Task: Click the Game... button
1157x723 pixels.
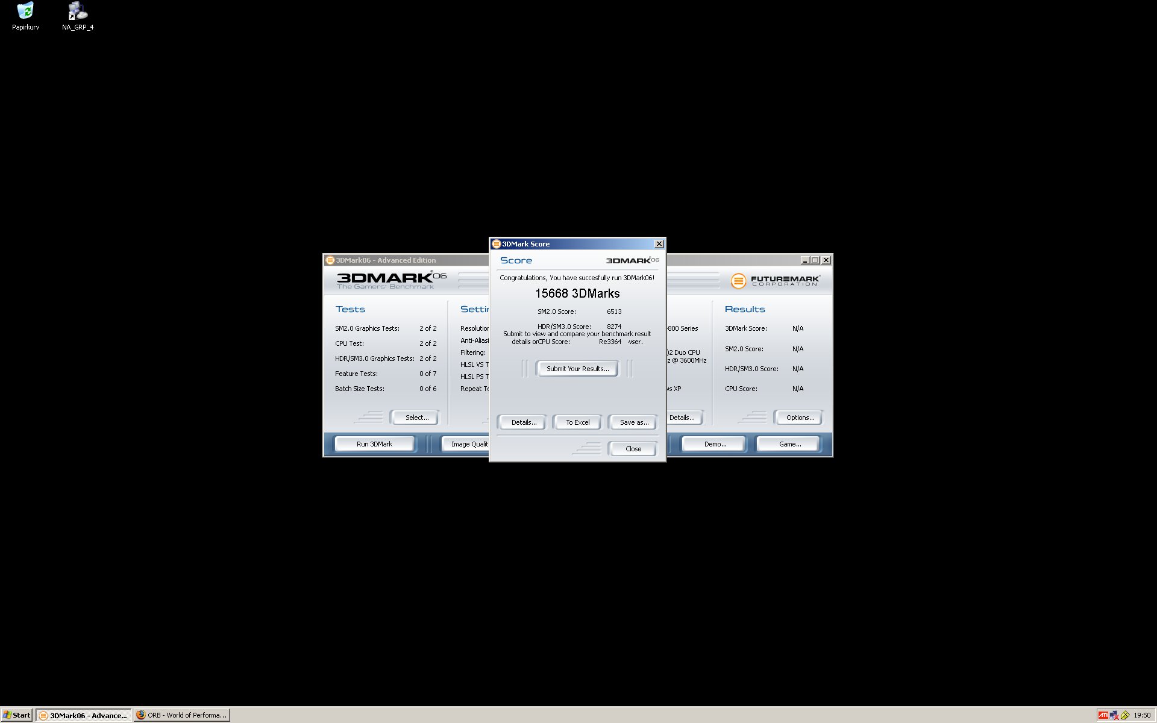Action: tap(789, 444)
